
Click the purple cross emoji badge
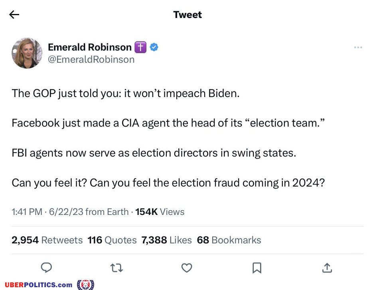(140, 47)
